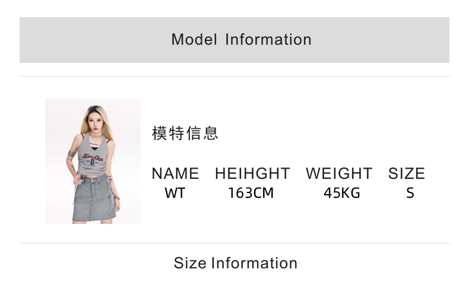This screenshot has width=469, height=297.
Task: Click the word Size in bottom heading
Action: click(x=190, y=263)
